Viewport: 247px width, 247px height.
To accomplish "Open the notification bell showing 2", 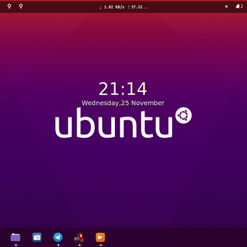I will 239,7.
